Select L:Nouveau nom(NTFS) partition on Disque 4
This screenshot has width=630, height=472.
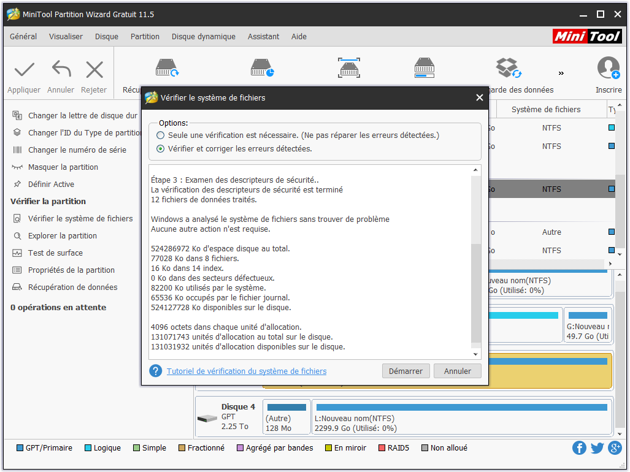[x=462, y=417]
